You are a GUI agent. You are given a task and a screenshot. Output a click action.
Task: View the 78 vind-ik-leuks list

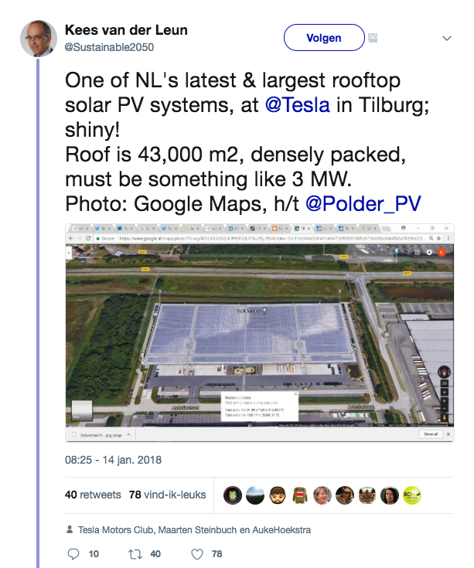click(168, 495)
